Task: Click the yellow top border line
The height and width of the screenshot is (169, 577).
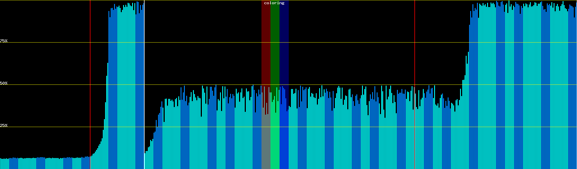Action: point(338,0)
